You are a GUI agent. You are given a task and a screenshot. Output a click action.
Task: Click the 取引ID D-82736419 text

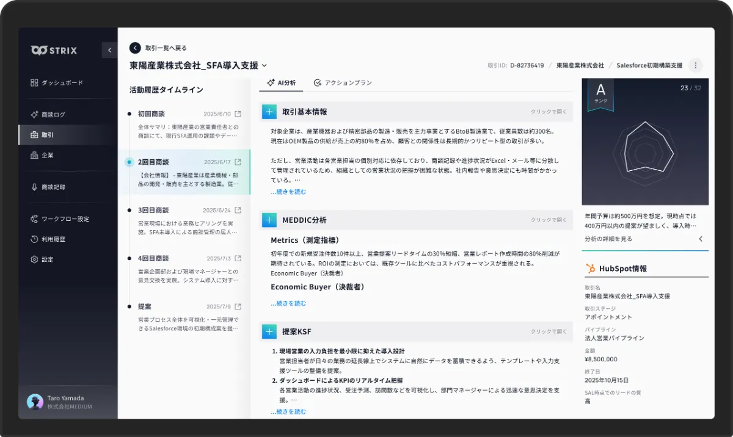516,65
